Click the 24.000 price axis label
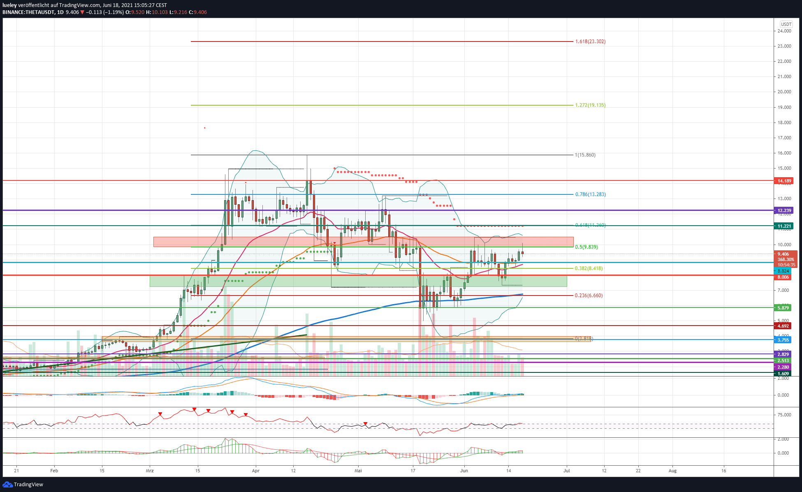This screenshot has height=492, width=802. [x=784, y=31]
